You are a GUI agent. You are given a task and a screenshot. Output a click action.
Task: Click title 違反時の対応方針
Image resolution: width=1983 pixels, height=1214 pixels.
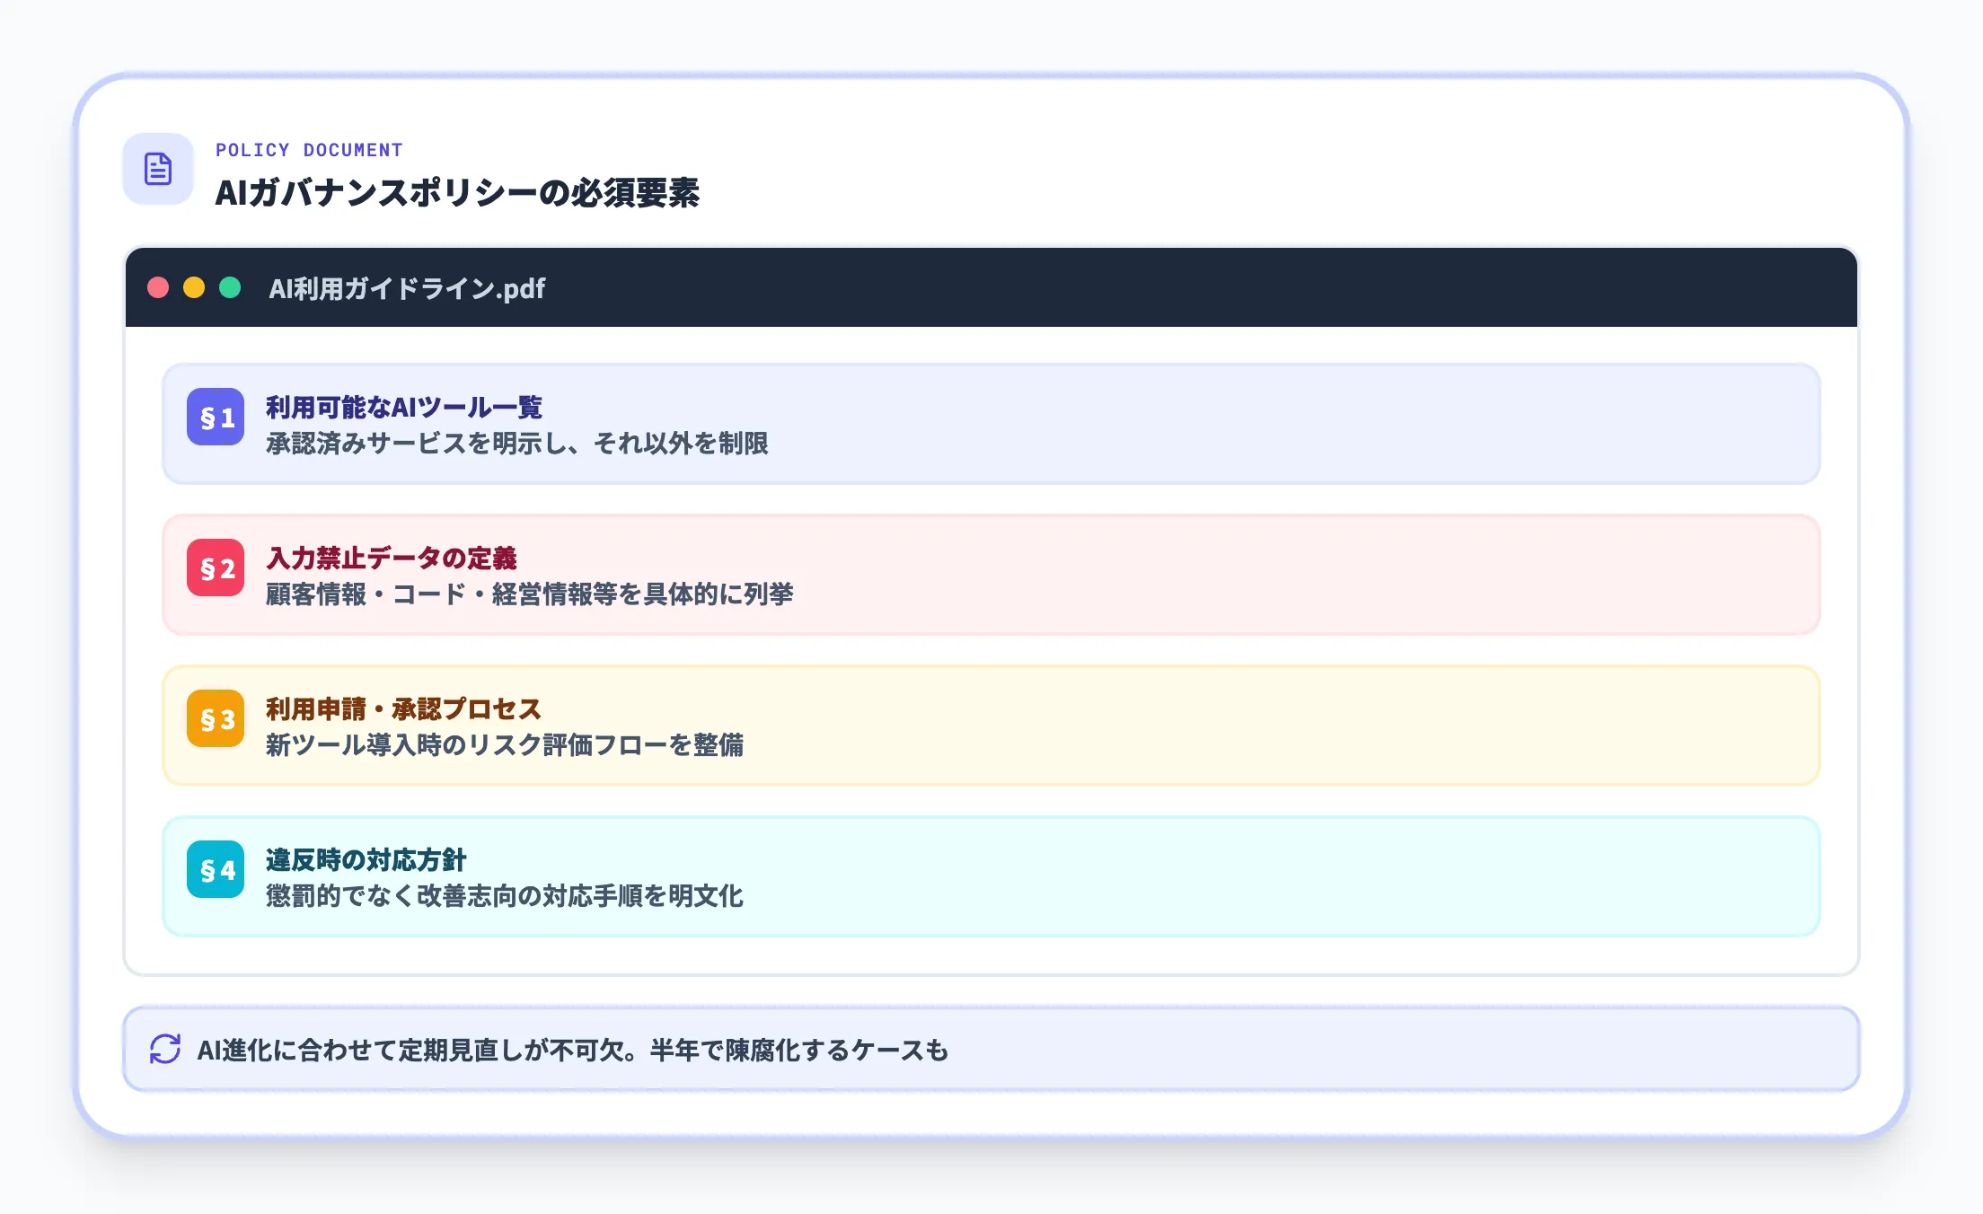coord(366,859)
